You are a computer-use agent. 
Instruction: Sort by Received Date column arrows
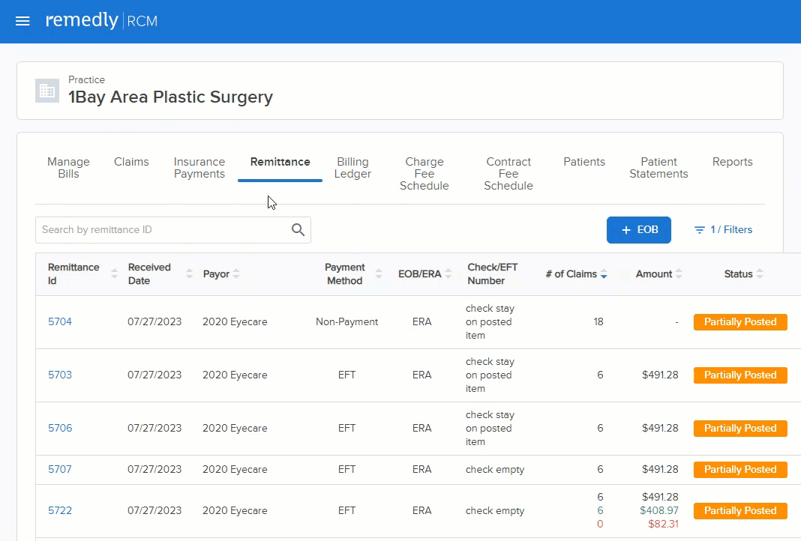[x=190, y=274]
